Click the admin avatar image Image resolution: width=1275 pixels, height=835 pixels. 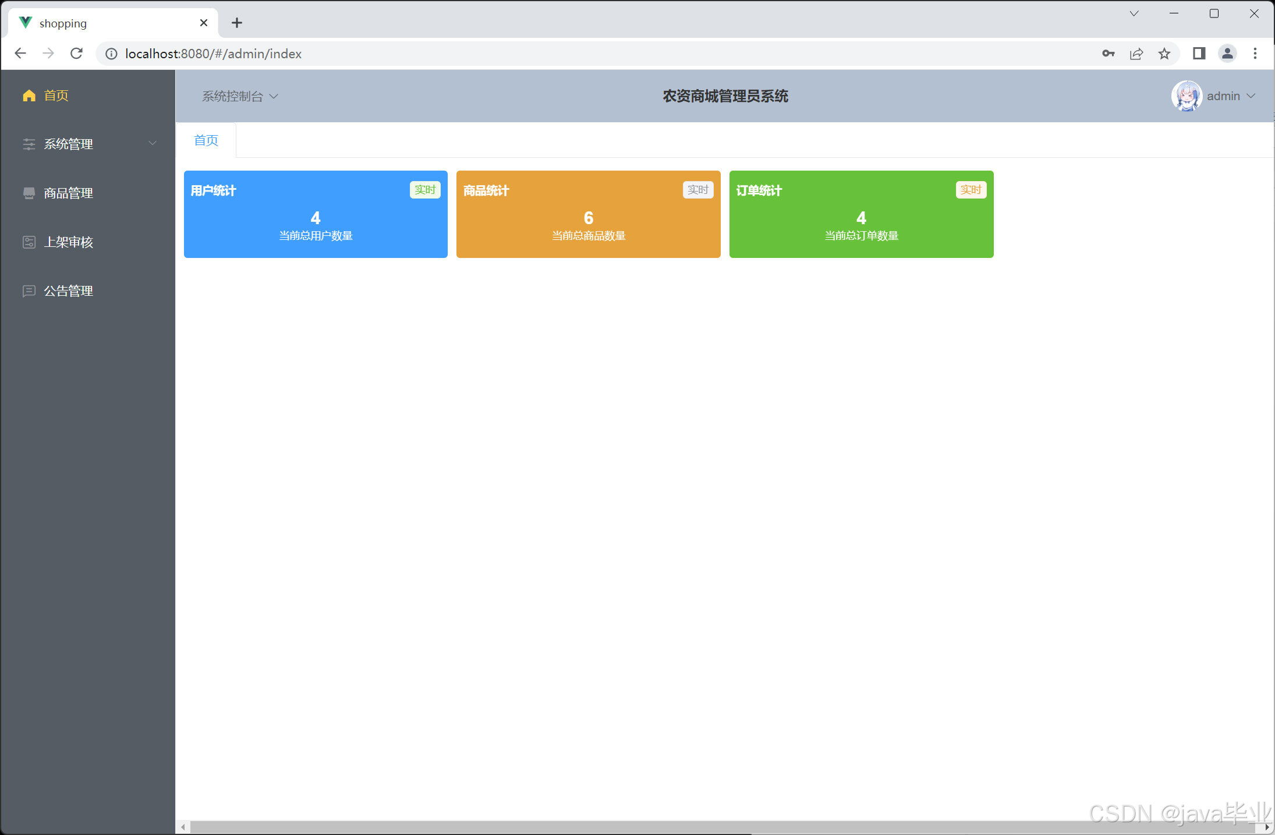pyautogui.click(x=1187, y=95)
